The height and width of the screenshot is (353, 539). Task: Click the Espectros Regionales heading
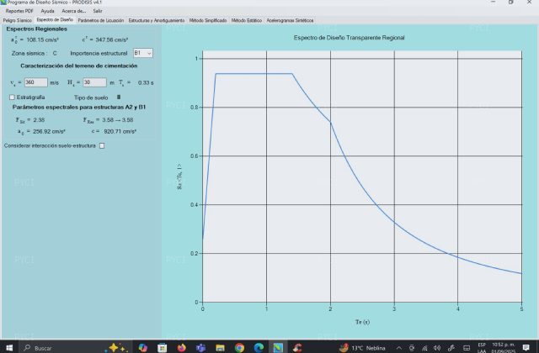click(x=36, y=29)
